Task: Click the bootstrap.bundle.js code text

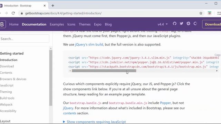Action: click(86, 103)
